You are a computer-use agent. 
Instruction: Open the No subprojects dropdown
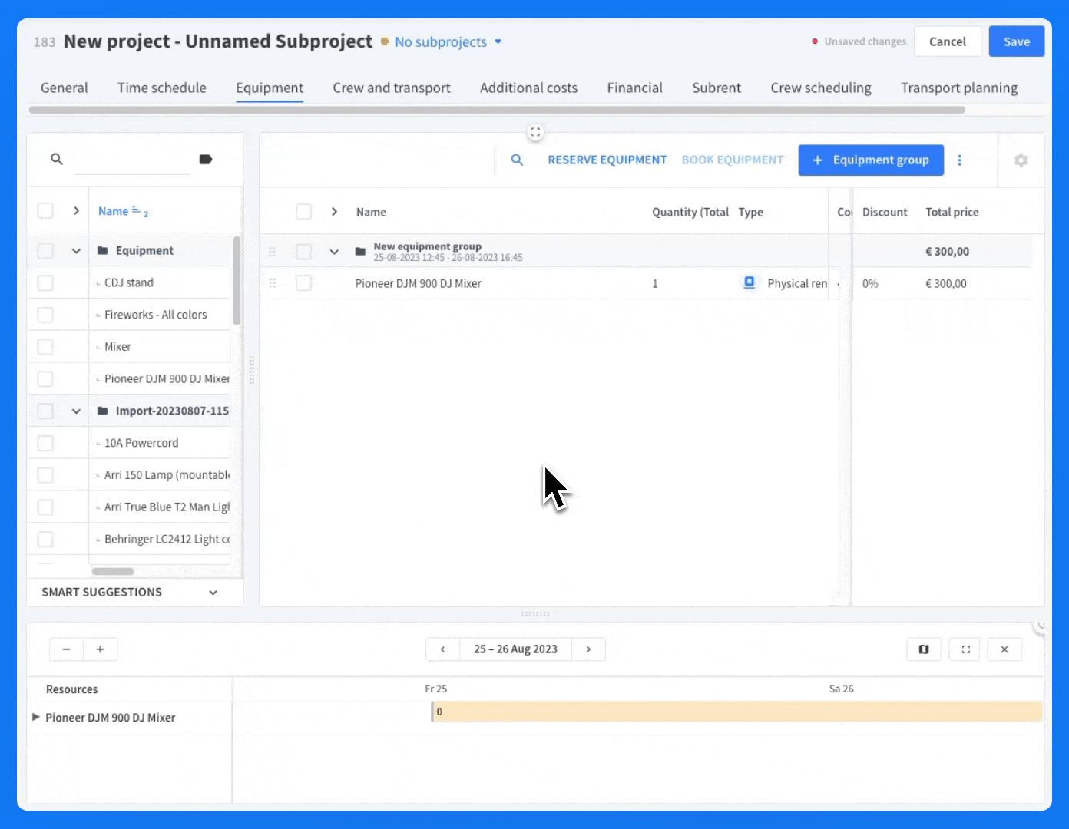tap(448, 41)
